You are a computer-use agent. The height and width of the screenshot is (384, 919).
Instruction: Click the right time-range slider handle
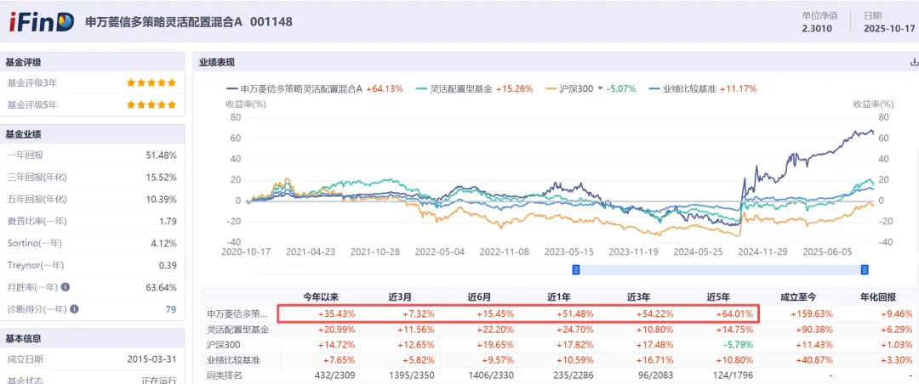coord(865,269)
